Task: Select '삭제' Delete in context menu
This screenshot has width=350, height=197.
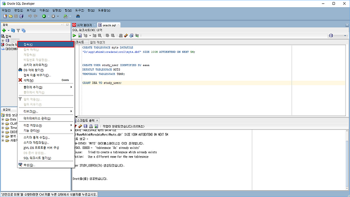Action: 46,80
